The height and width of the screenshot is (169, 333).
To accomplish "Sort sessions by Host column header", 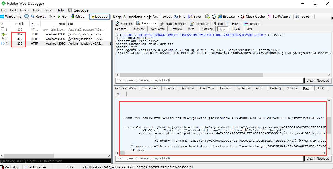I will point(53,24).
